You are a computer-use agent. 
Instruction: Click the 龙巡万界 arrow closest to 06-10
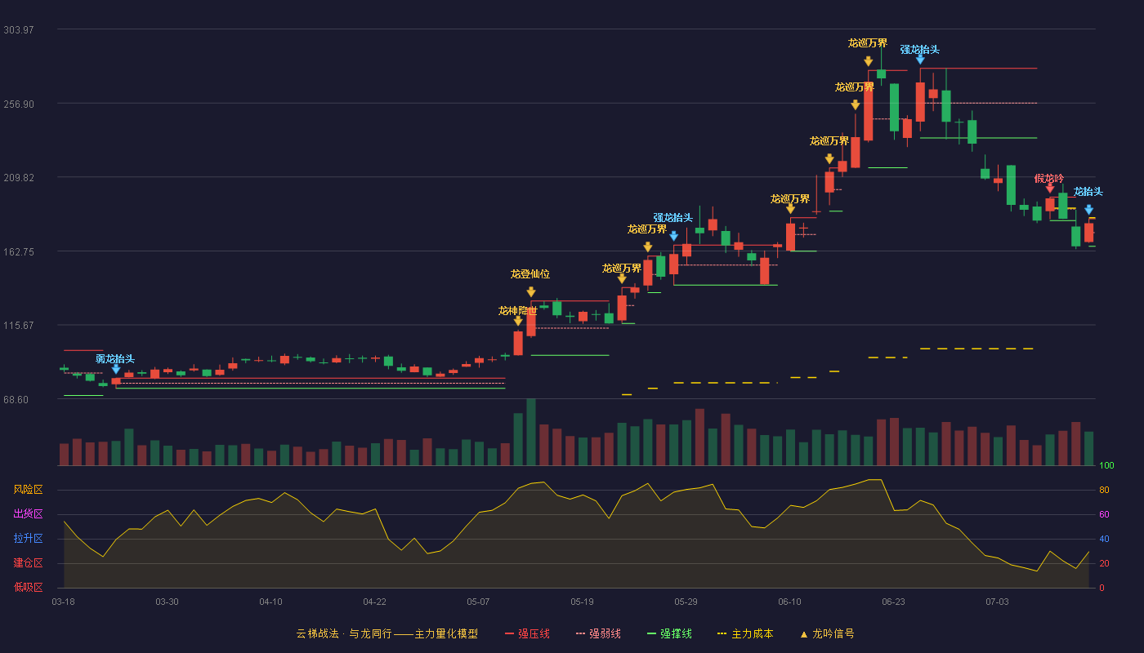(x=790, y=209)
